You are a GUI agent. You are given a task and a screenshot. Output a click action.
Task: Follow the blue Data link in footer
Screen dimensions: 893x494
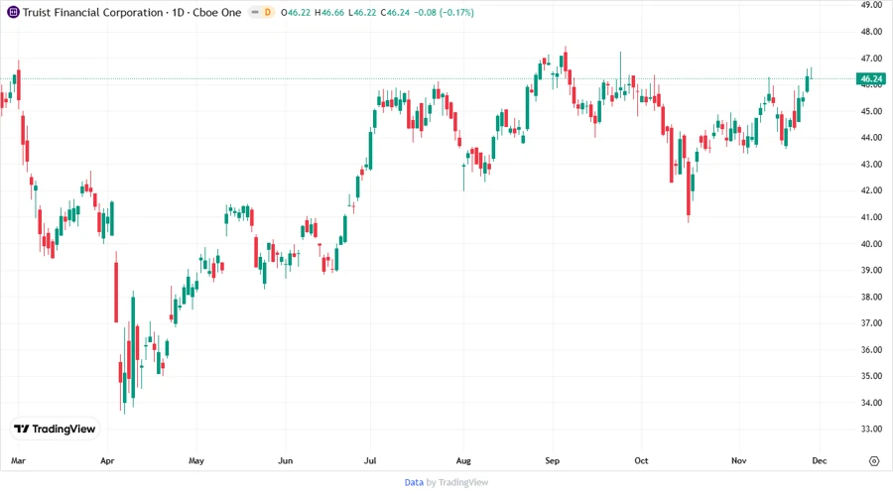(x=414, y=483)
